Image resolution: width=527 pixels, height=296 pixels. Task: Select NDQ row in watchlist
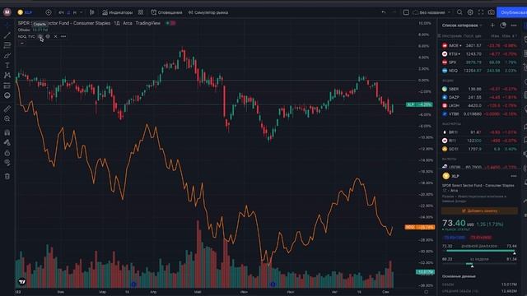tap(479, 71)
